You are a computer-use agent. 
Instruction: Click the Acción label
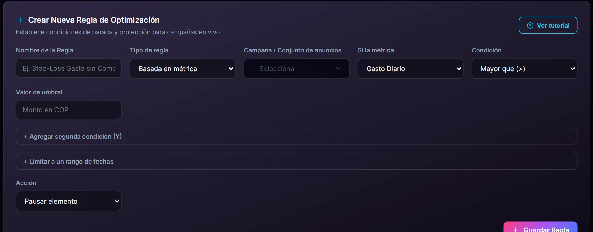tap(26, 183)
